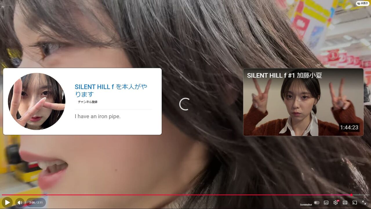This screenshot has width=371, height=209.
Task: Exit fullscreen via the arrows icon
Action: pyautogui.click(x=364, y=203)
